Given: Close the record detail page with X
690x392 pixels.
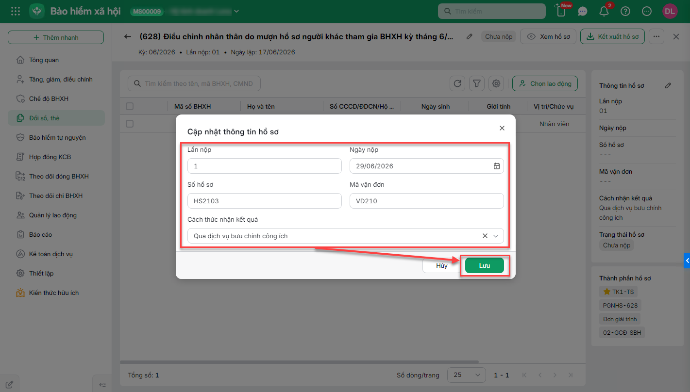Looking at the screenshot, I should coord(676,36).
